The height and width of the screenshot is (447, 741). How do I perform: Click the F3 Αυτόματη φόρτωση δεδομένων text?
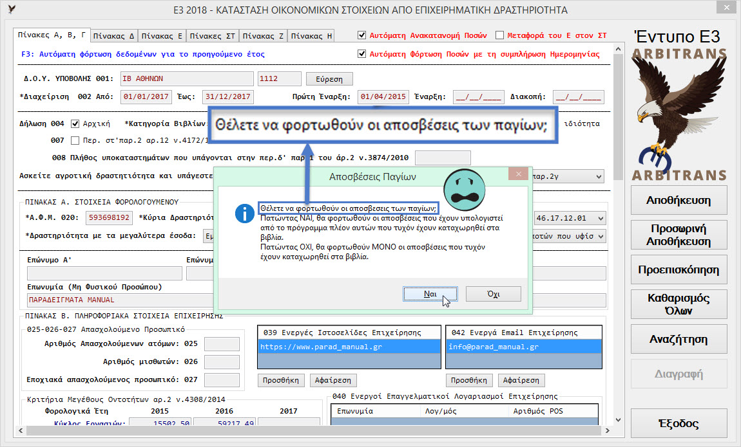click(142, 54)
